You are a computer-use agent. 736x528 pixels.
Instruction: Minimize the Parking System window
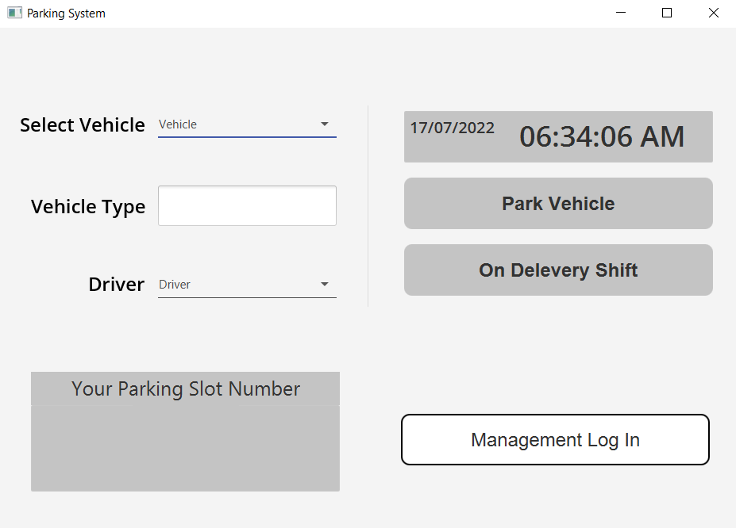[621, 13]
